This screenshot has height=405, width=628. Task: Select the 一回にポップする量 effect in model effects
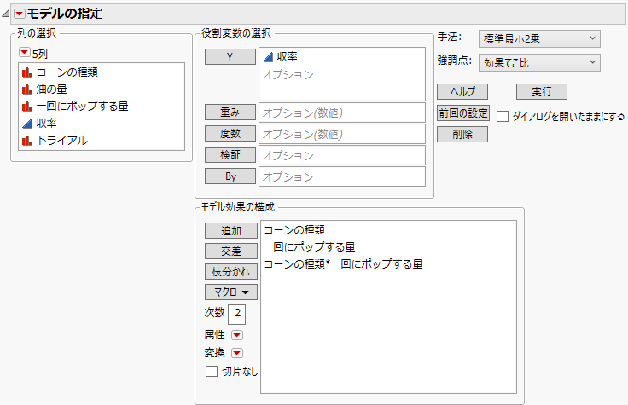(x=309, y=247)
